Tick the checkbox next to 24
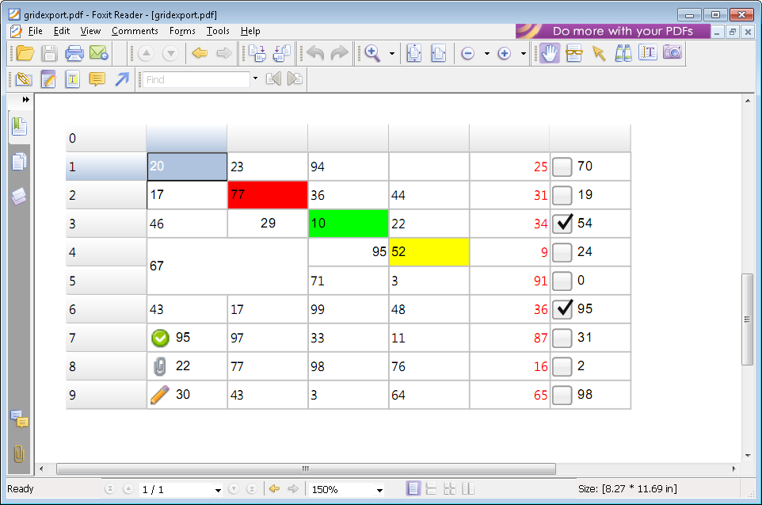The width and height of the screenshot is (762, 505). 562,252
